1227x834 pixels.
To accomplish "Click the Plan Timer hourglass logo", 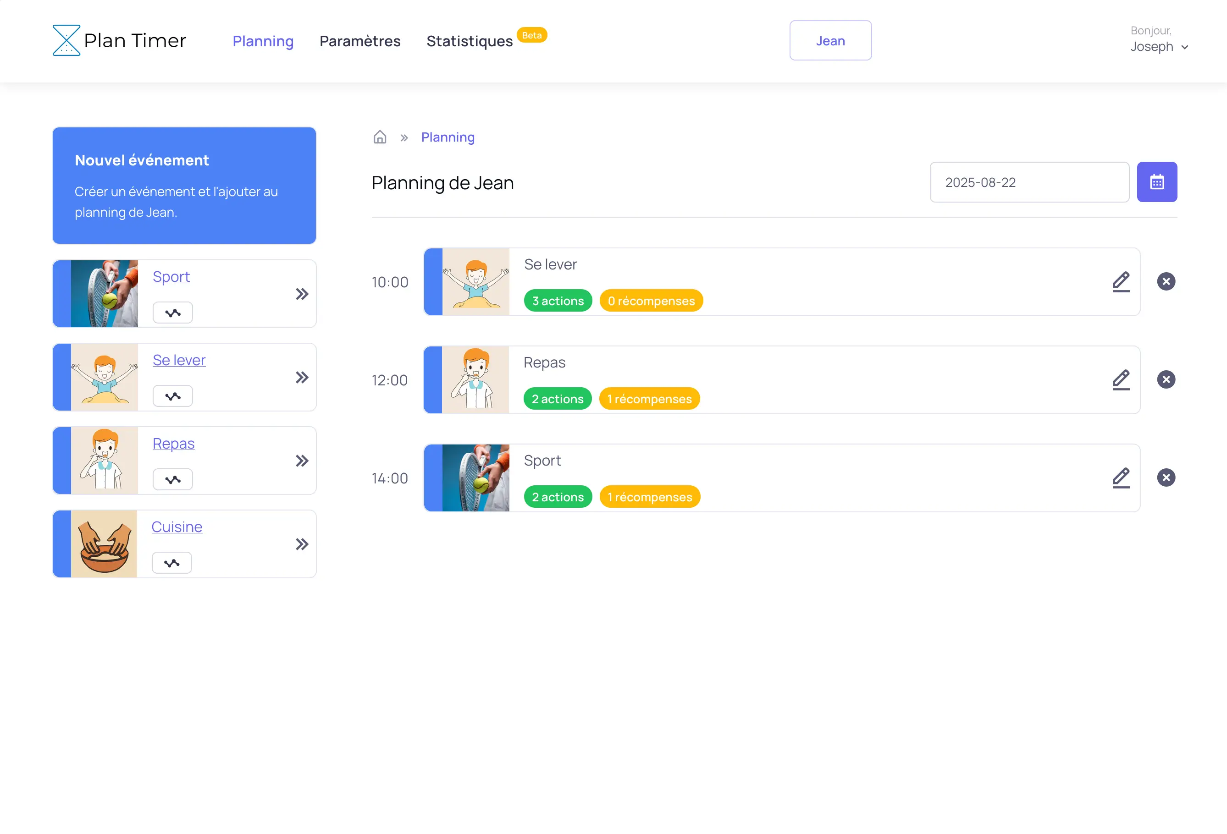I will (x=66, y=39).
